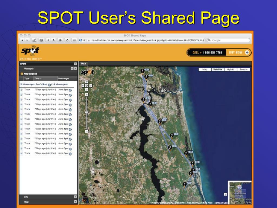277x208 pixels.
Task: Switch map view to Map
Action: (x=205, y=70)
